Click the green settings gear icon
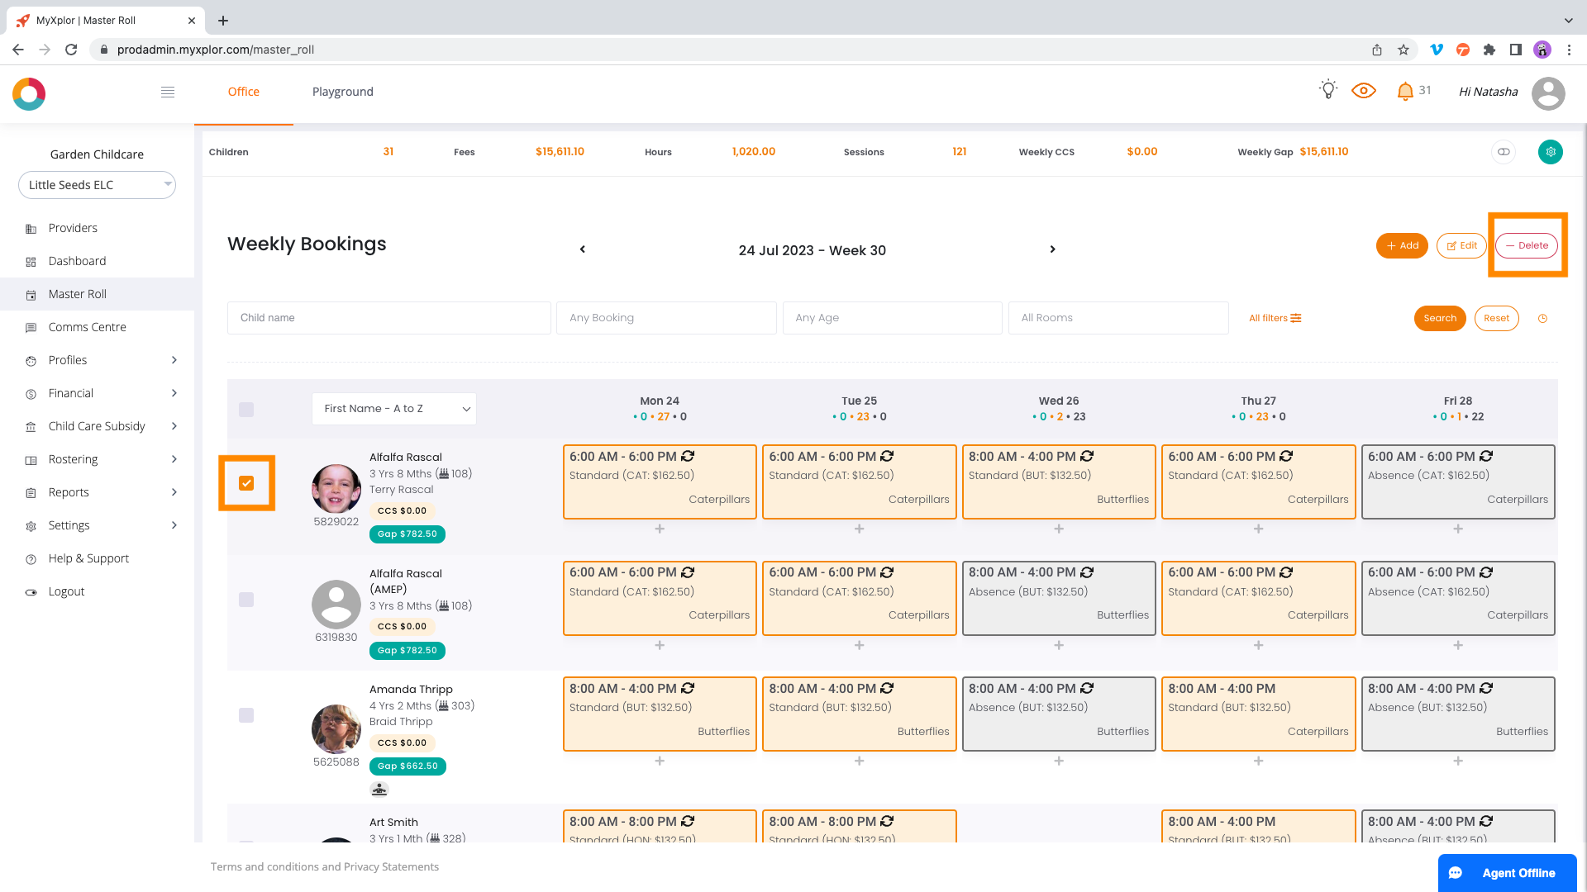Viewport: 1587px width, 892px height. [x=1550, y=152]
